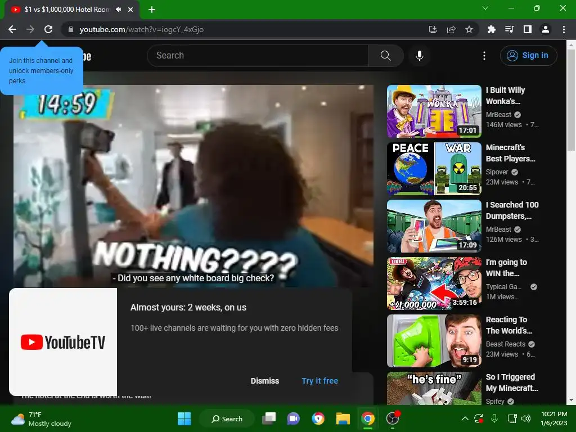The image size is (576, 432).
Task: Open the 'I Built Willy Wonka's' video thumbnail
Action: pyautogui.click(x=434, y=111)
